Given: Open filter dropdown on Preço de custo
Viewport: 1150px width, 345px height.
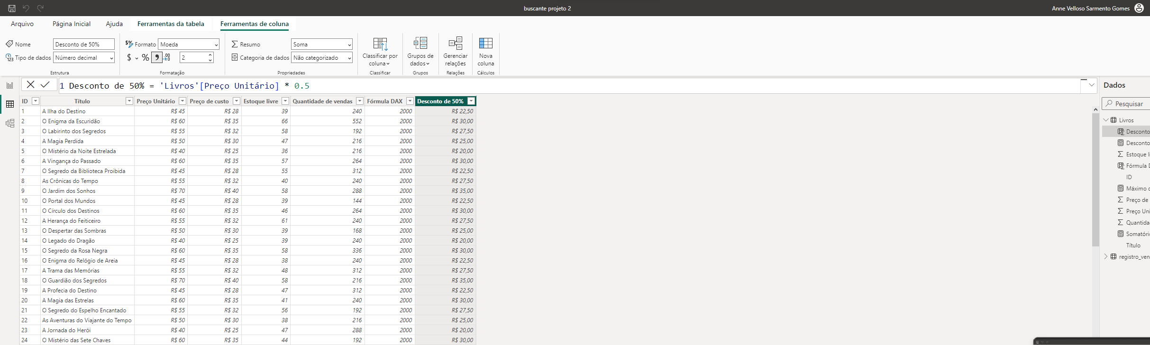Looking at the screenshot, I should [x=236, y=101].
